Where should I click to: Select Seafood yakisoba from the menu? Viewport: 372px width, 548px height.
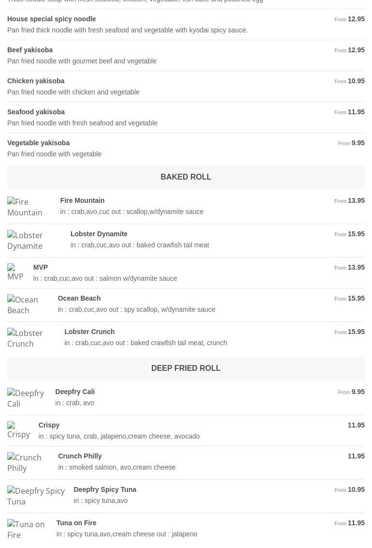(36, 112)
